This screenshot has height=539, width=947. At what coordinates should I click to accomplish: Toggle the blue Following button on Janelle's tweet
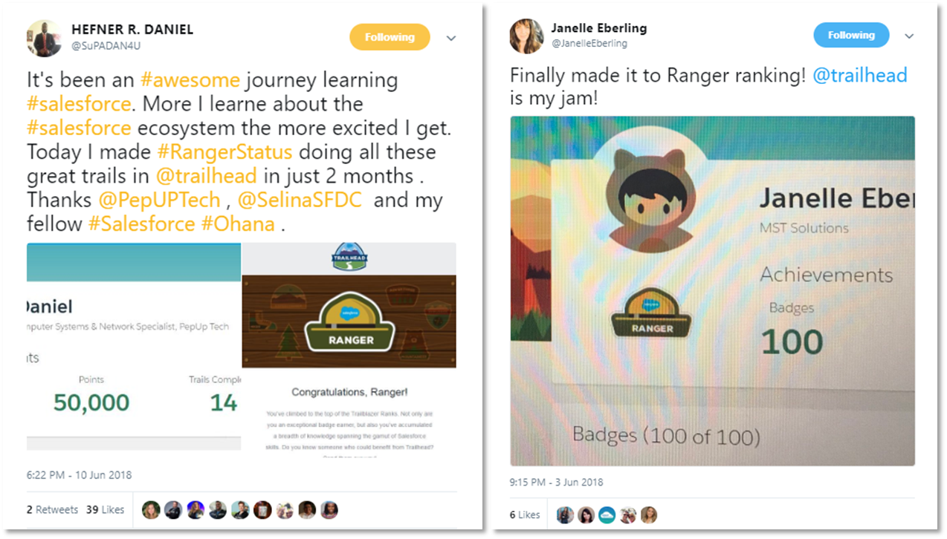tap(851, 35)
